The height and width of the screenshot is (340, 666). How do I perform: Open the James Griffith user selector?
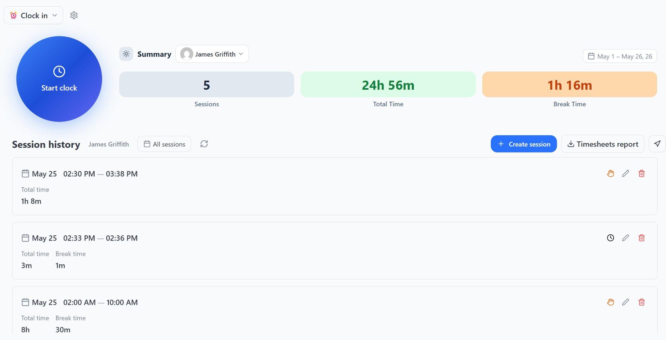coord(212,54)
